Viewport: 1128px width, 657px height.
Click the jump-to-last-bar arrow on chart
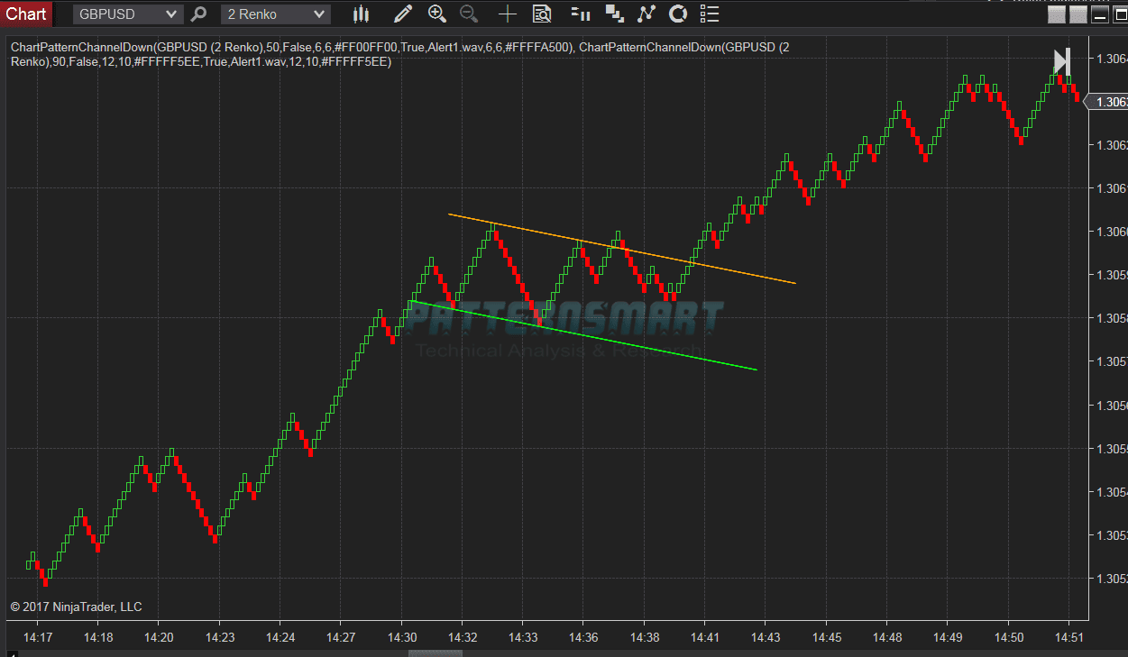click(x=1062, y=61)
